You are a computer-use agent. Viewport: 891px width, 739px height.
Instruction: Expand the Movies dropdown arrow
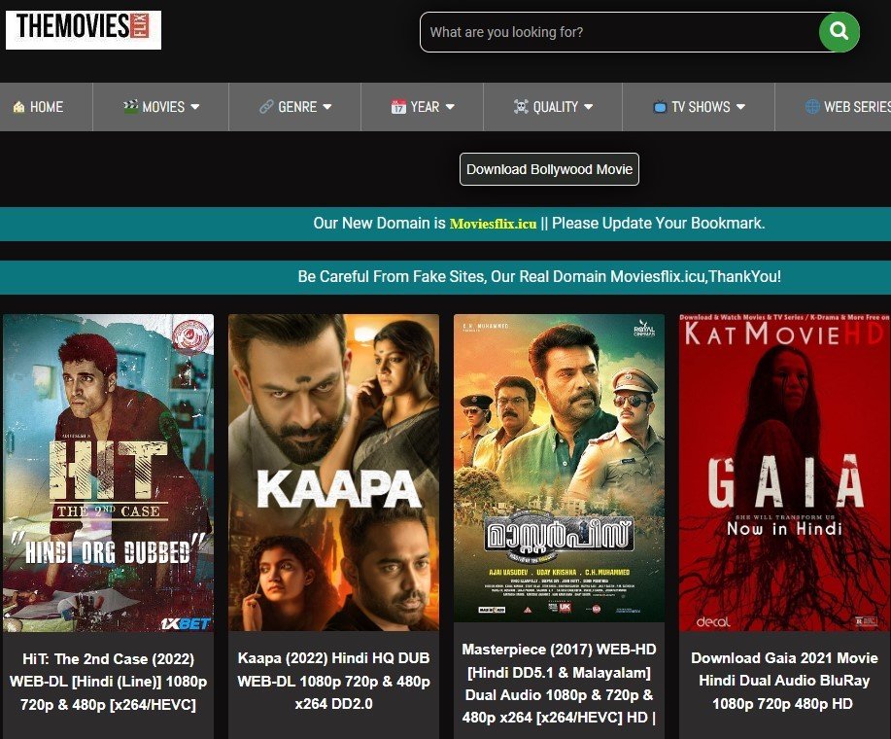tap(195, 107)
